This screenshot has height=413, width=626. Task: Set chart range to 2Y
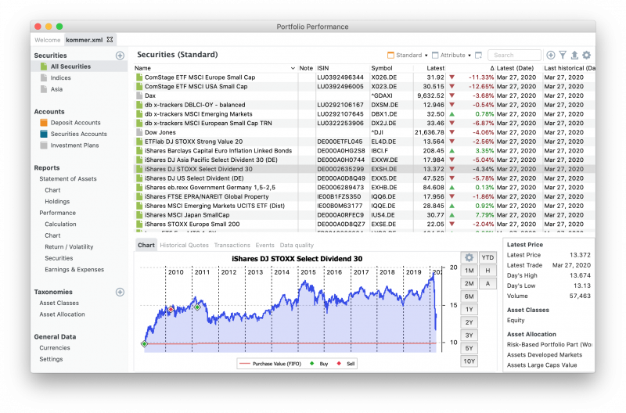pyautogui.click(x=469, y=322)
